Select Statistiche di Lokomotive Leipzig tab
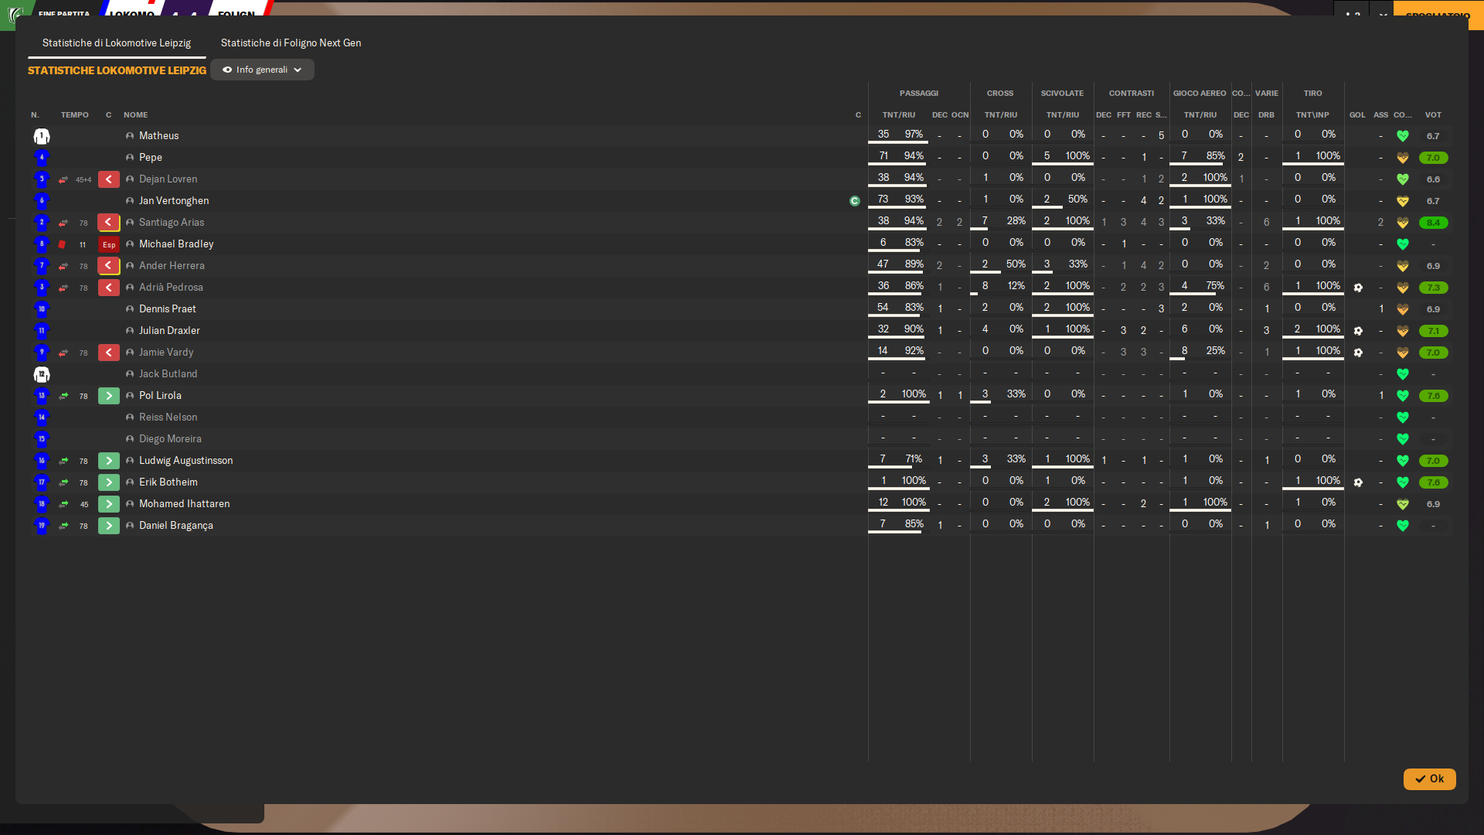The width and height of the screenshot is (1484, 835). (x=117, y=43)
